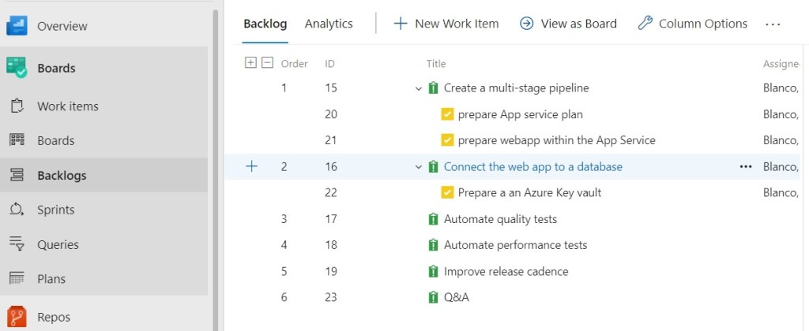The width and height of the screenshot is (809, 331).
Task: Open Connect the web app to a database link
Action: [x=532, y=166]
